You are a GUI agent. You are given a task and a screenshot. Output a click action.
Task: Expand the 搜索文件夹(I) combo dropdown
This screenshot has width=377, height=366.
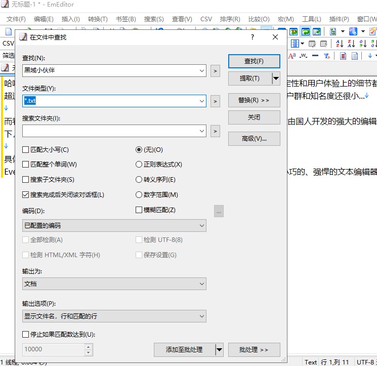click(202, 131)
